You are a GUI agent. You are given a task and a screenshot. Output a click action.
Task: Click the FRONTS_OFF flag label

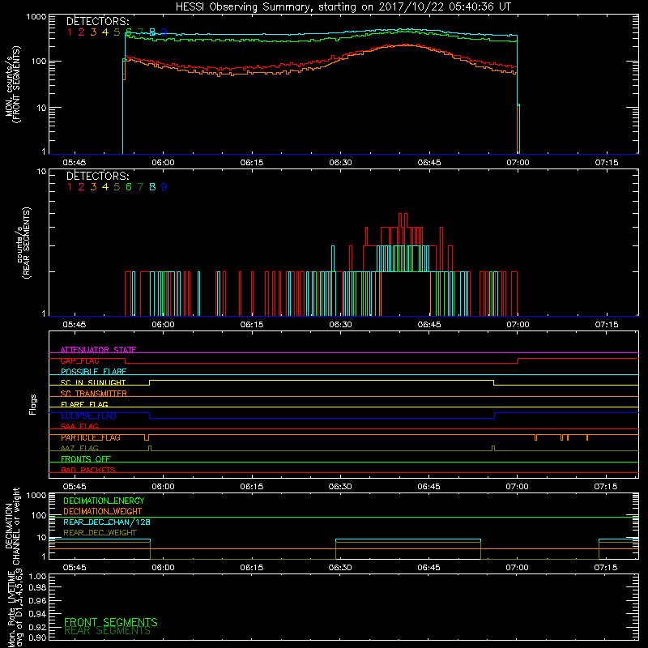[86, 459]
